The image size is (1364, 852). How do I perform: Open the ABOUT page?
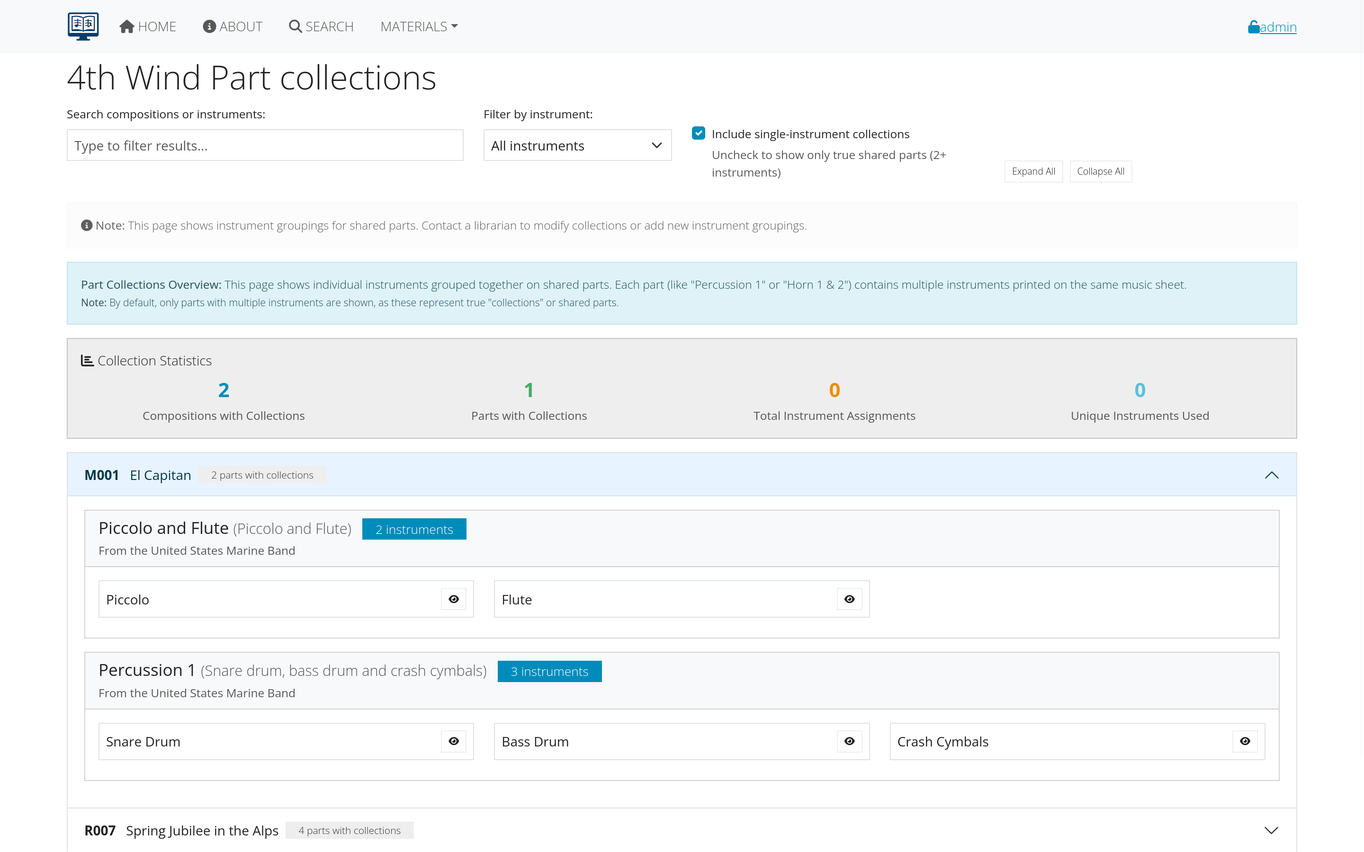[233, 27]
